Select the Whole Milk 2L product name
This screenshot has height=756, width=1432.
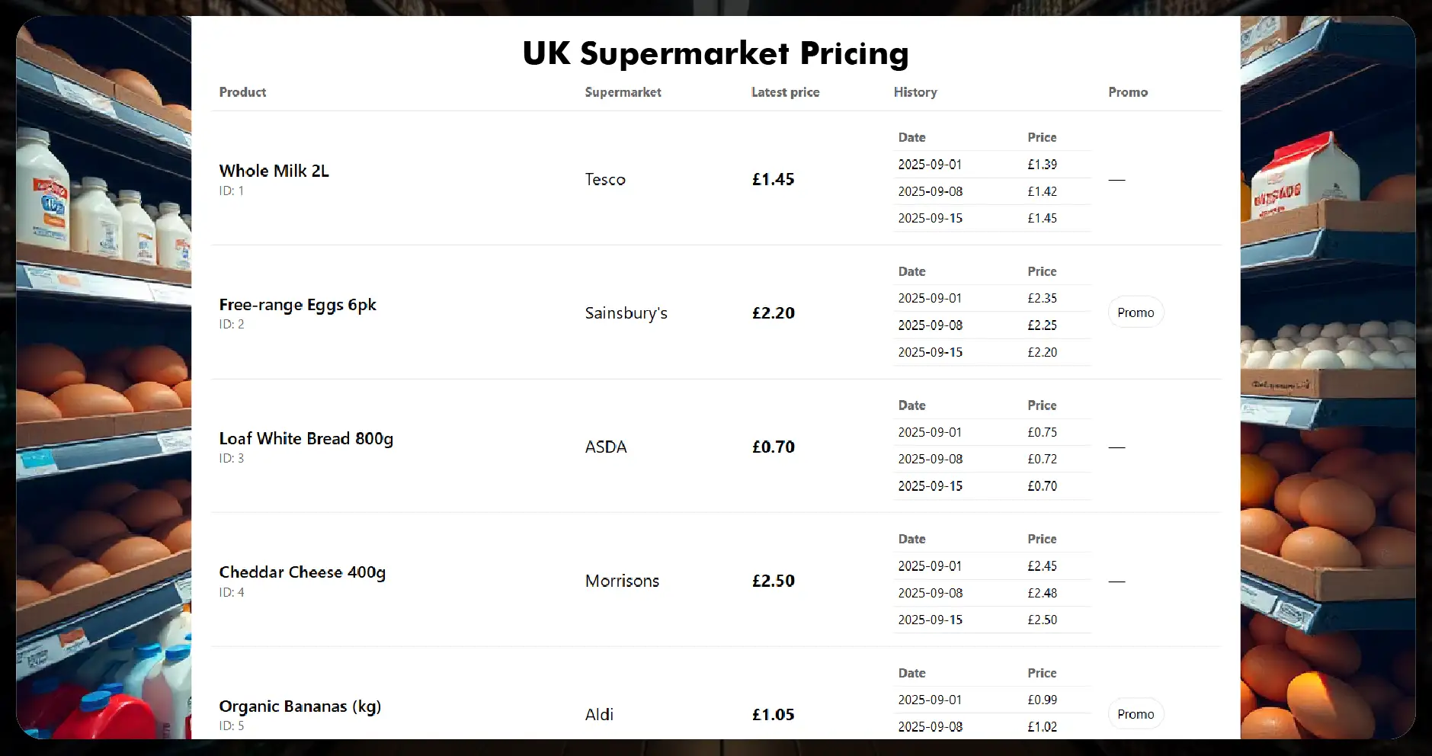[x=274, y=171]
